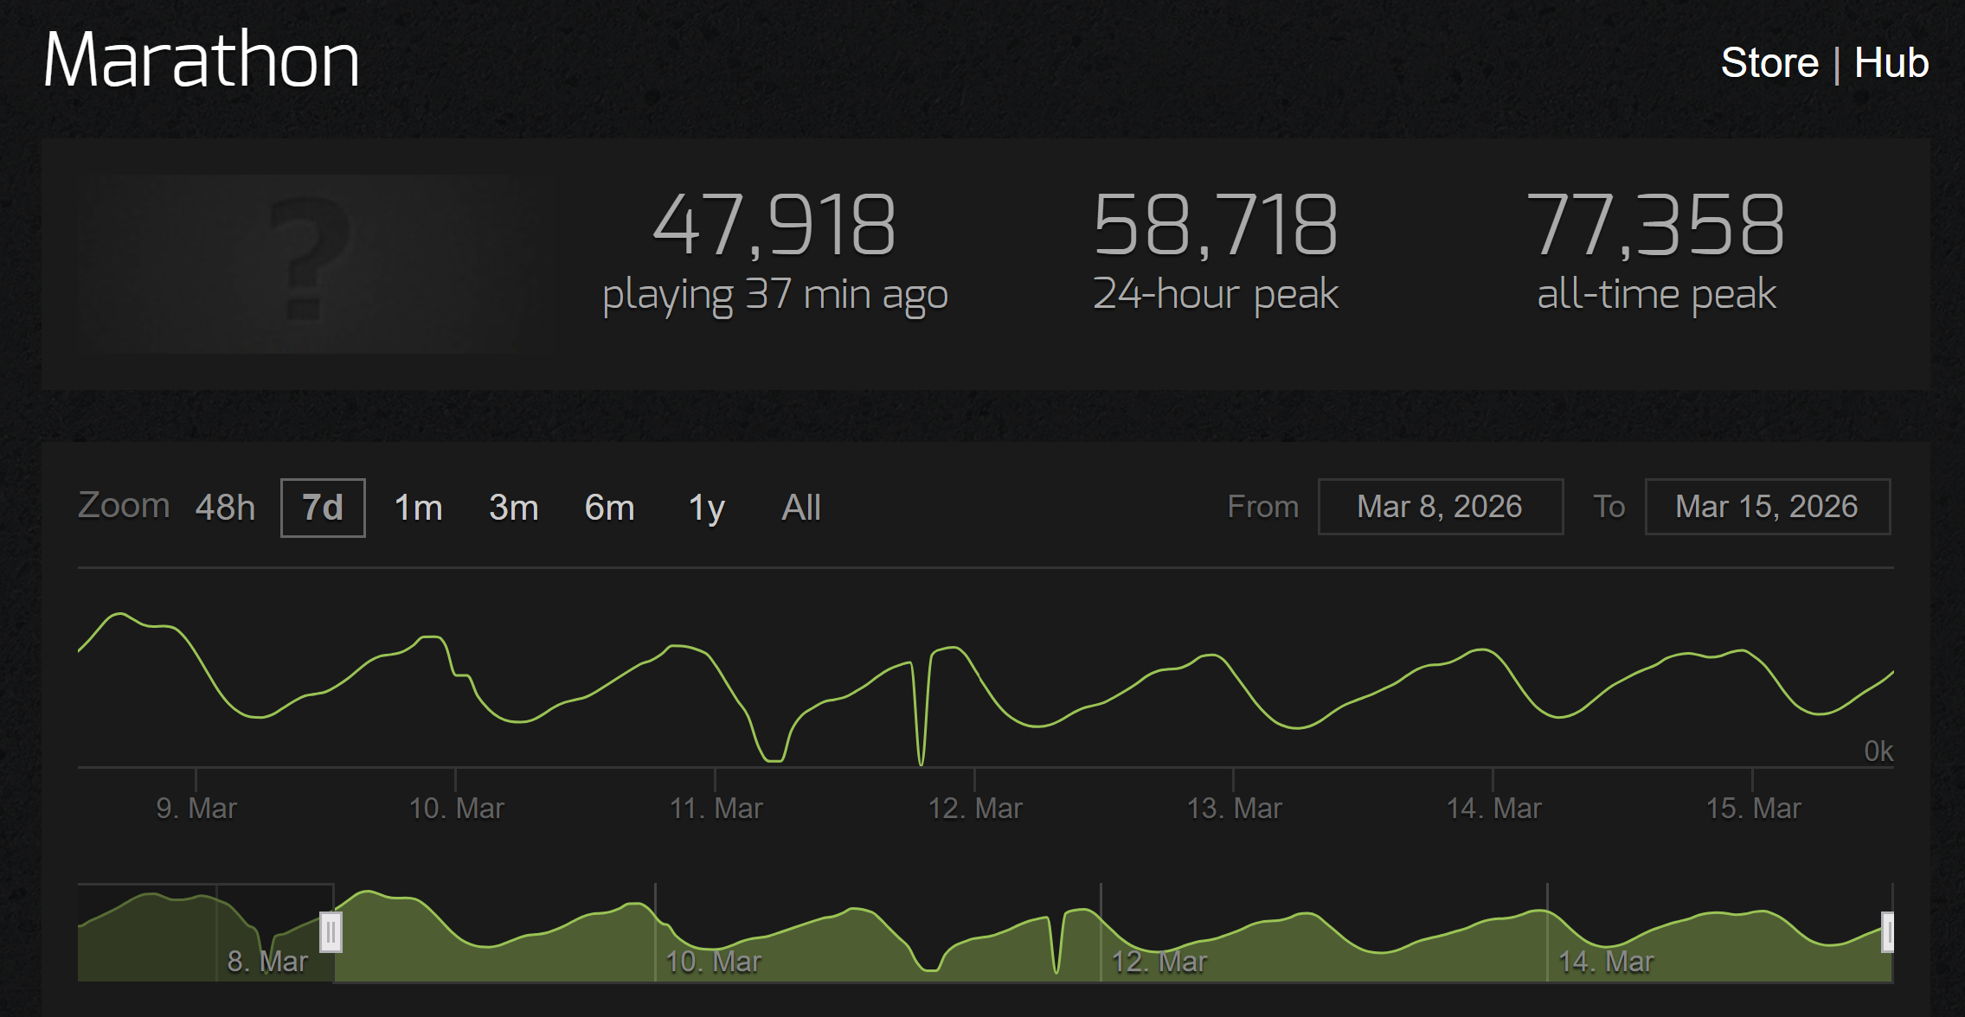Switch chart zoom to 1m

(x=418, y=508)
